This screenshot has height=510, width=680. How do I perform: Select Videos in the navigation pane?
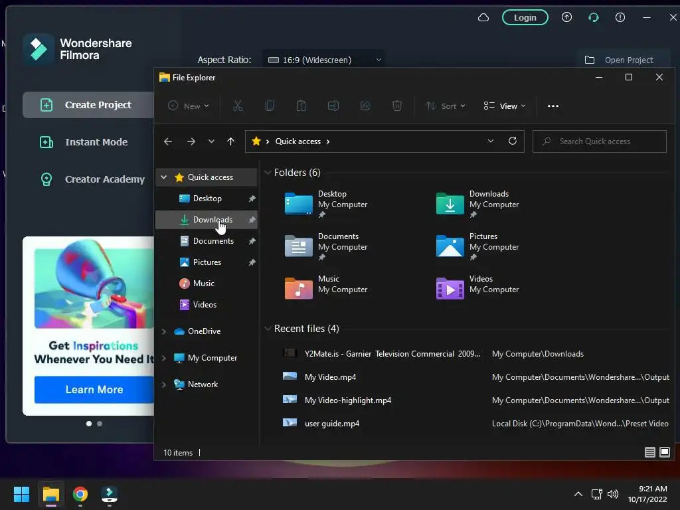(x=207, y=304)
